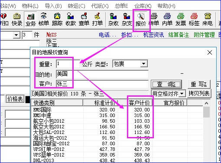
Task: Click the 重量 weight input field
Action: pos(68,64)
